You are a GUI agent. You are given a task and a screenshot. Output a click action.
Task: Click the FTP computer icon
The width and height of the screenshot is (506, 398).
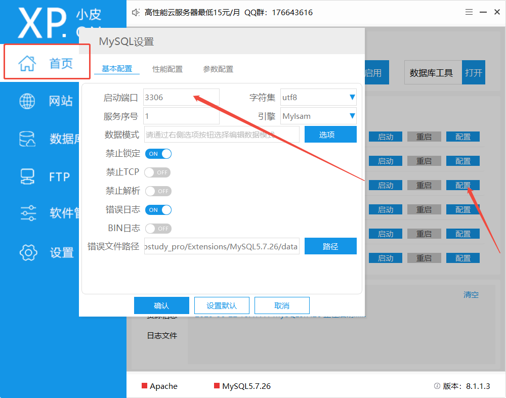tap(27, 176)
